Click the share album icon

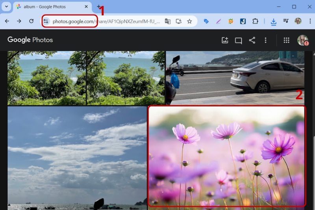(x=252, y=40)
